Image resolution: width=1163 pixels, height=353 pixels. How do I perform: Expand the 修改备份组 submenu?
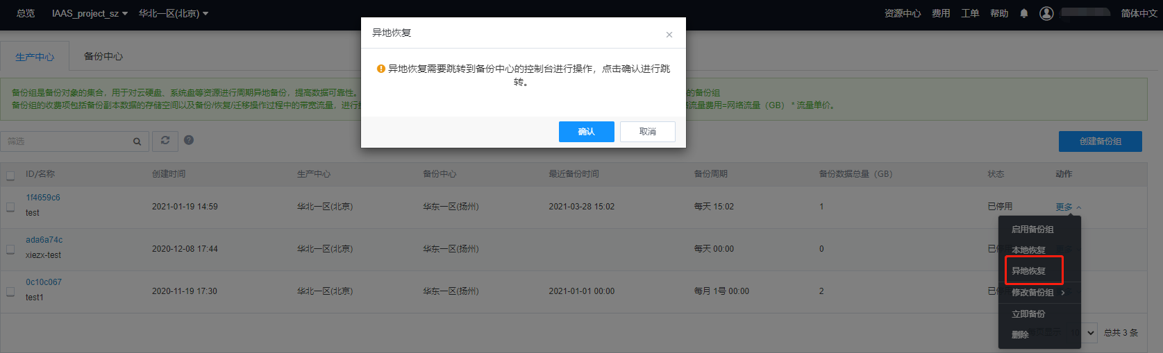click(1039, 293)
